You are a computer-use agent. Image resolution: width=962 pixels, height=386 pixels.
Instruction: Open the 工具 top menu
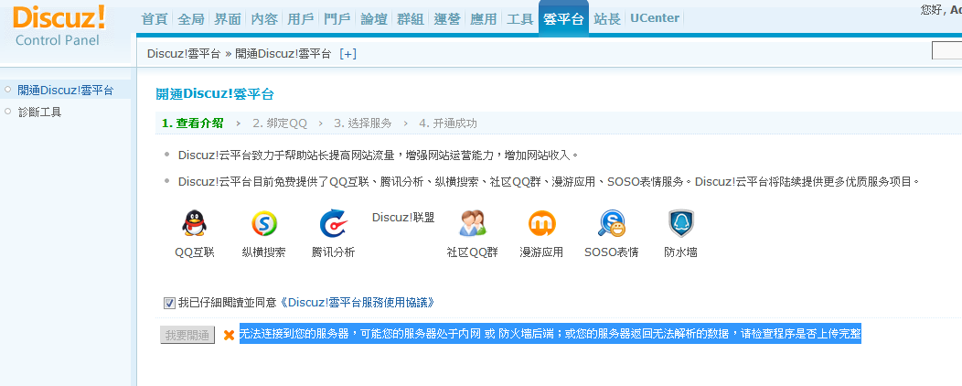coord(520,19)
